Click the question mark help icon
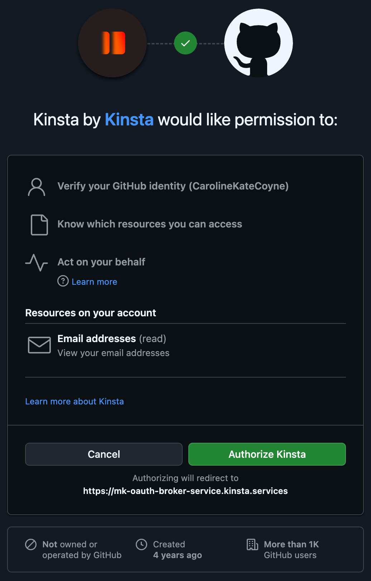The height and width of the screenshot is (581, 371). click(x=63, y=282)
